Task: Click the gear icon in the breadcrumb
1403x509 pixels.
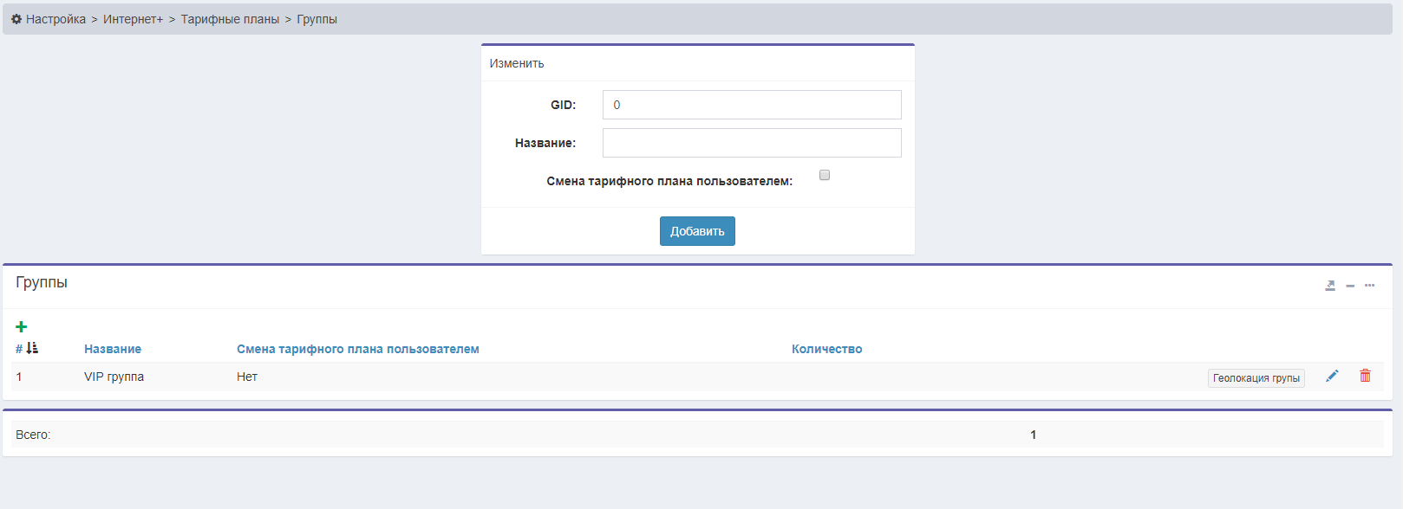Action: 16,19
